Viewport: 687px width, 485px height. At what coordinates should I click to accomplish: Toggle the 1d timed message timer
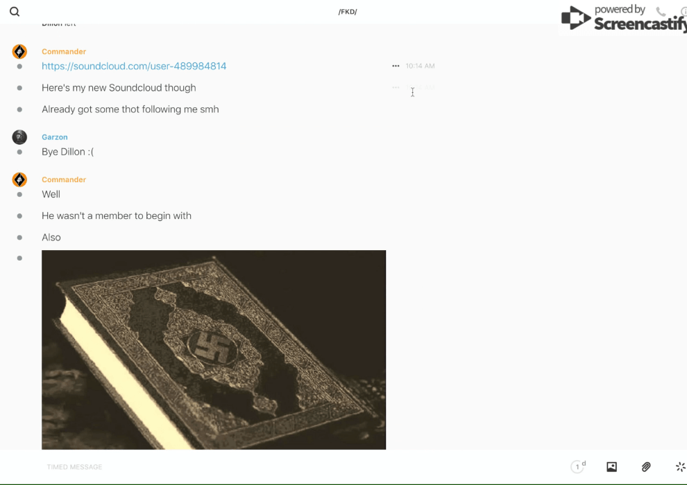click(x=578, y=467)
